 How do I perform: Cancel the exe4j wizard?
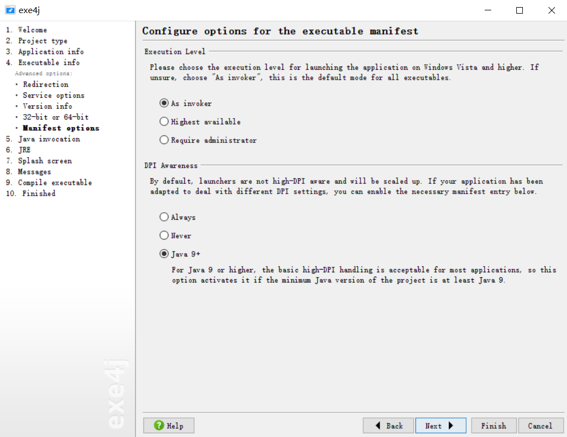(x=541, y=426)
